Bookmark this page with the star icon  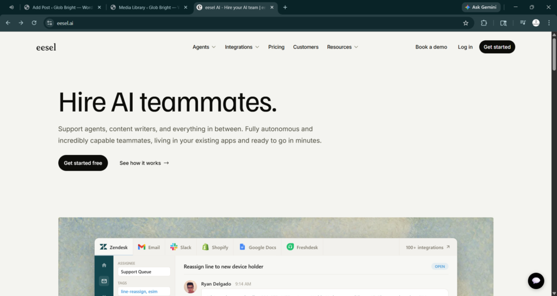point(466,23)
